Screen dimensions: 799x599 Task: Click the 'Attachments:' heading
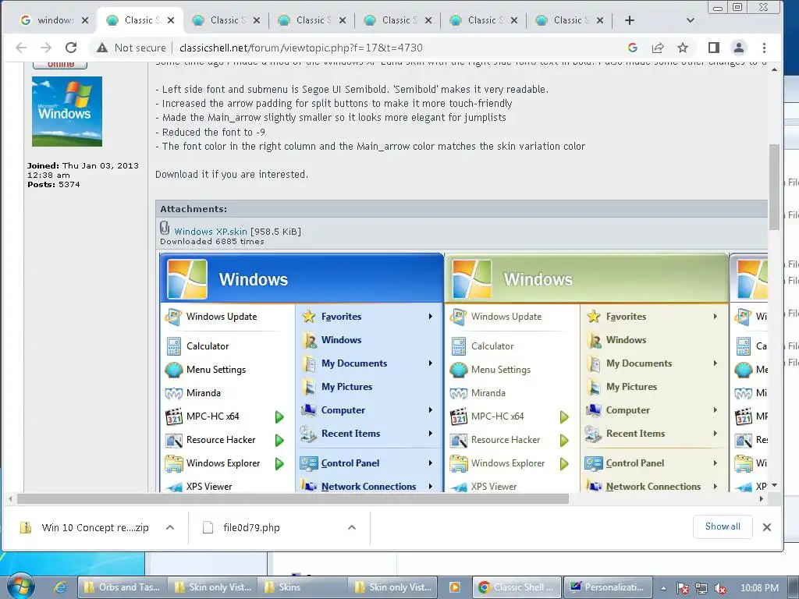[x=194, y=209]
